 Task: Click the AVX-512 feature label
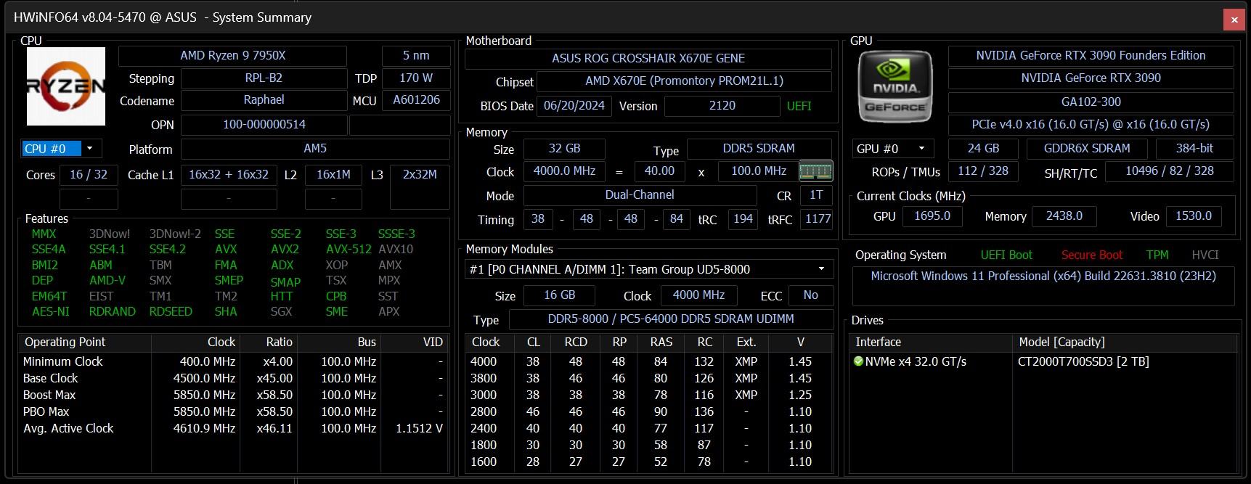[349, 249]
